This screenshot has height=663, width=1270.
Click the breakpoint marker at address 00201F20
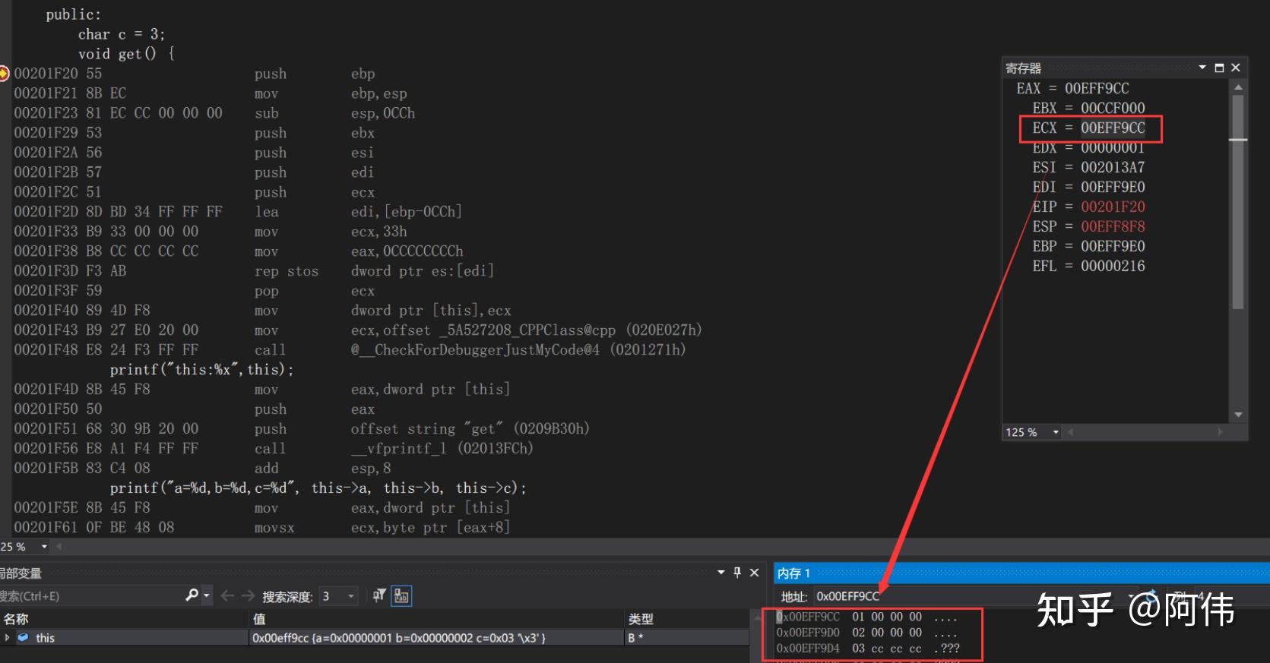[4, 74]
